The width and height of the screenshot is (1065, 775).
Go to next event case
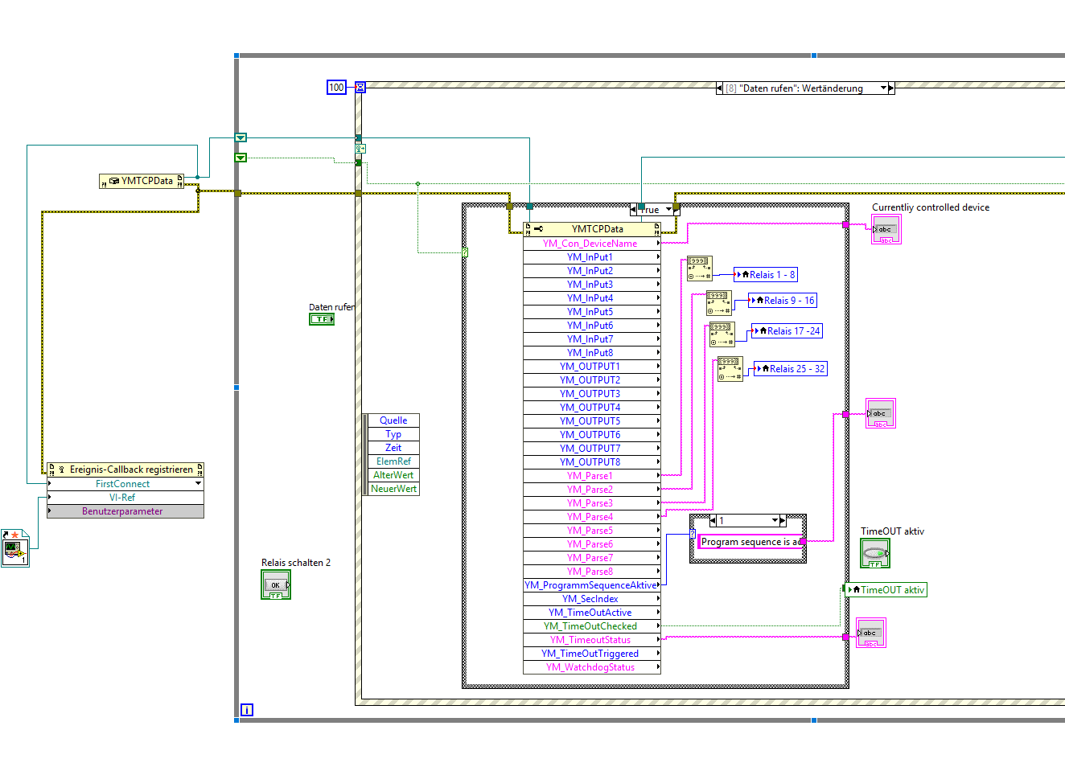891,88
